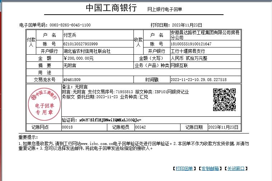
Task: Select the e-receipt number 0065-8265-6045-1100
Action: 70,25
